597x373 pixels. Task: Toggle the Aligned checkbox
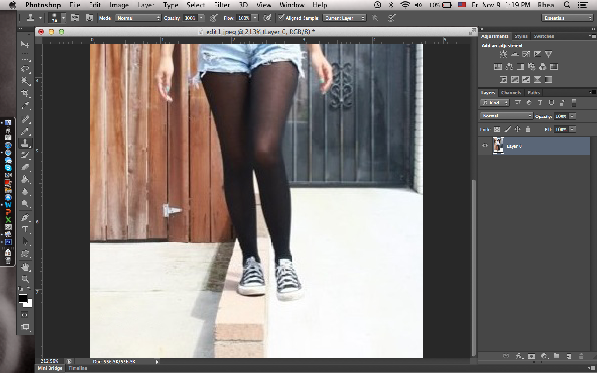pos(281,18)
